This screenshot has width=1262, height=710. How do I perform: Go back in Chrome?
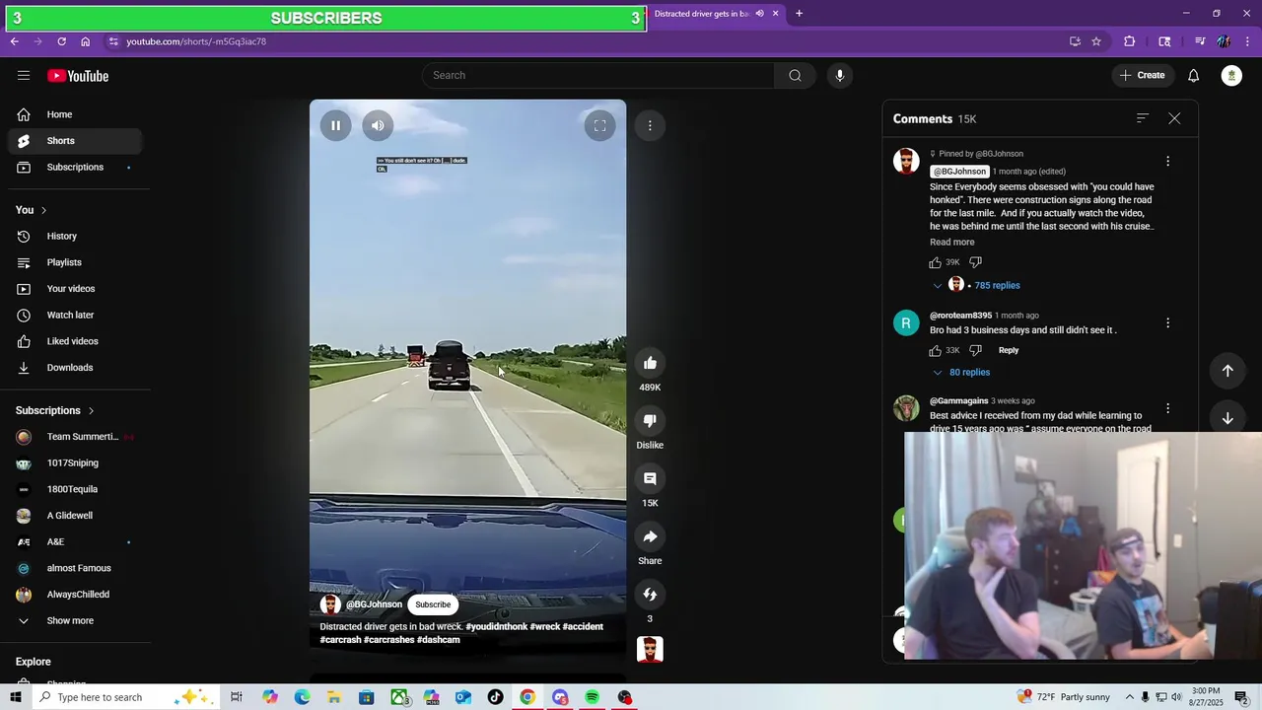pyautogui.click(x=14, y=41)
